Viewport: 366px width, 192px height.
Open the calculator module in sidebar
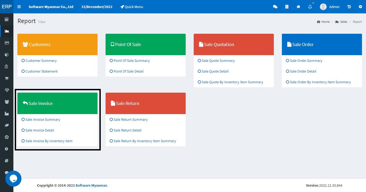(x=7, y=19)
